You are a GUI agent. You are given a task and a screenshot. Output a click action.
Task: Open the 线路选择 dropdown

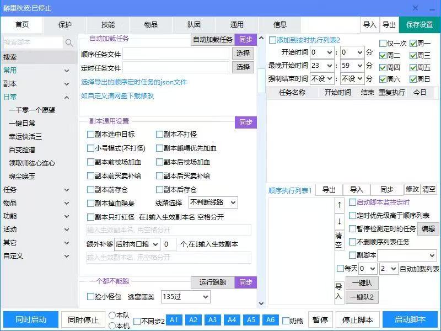[213, 202]
